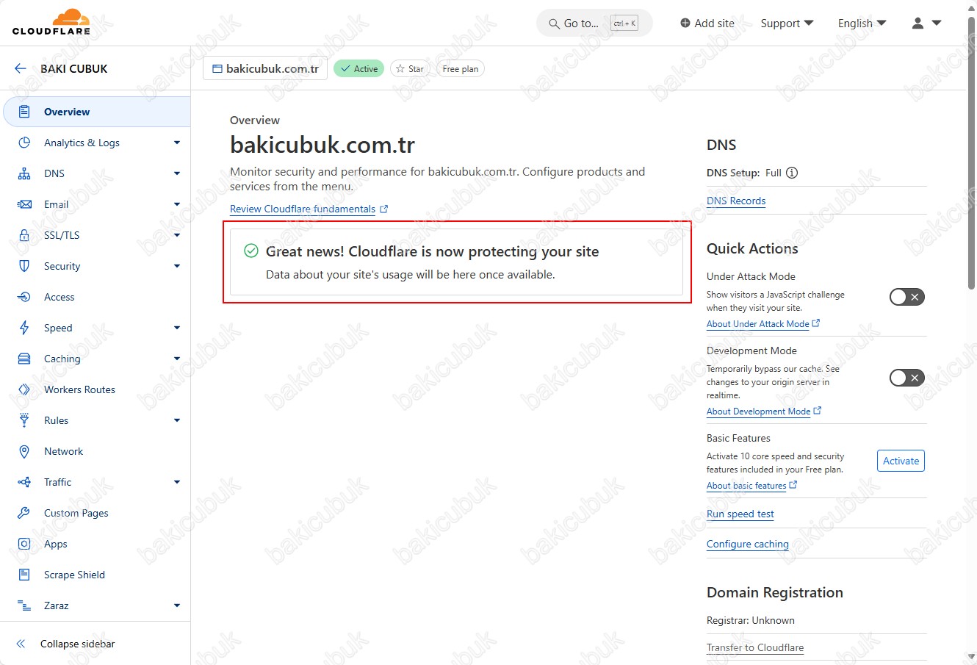Viewport: 977px width, 665px height.
Task: Click the Add site button
Action: [707, 23]
